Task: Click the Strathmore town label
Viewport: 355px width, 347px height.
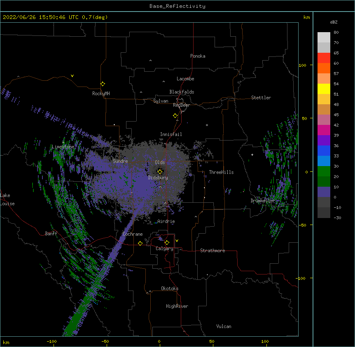Action: 213,251
